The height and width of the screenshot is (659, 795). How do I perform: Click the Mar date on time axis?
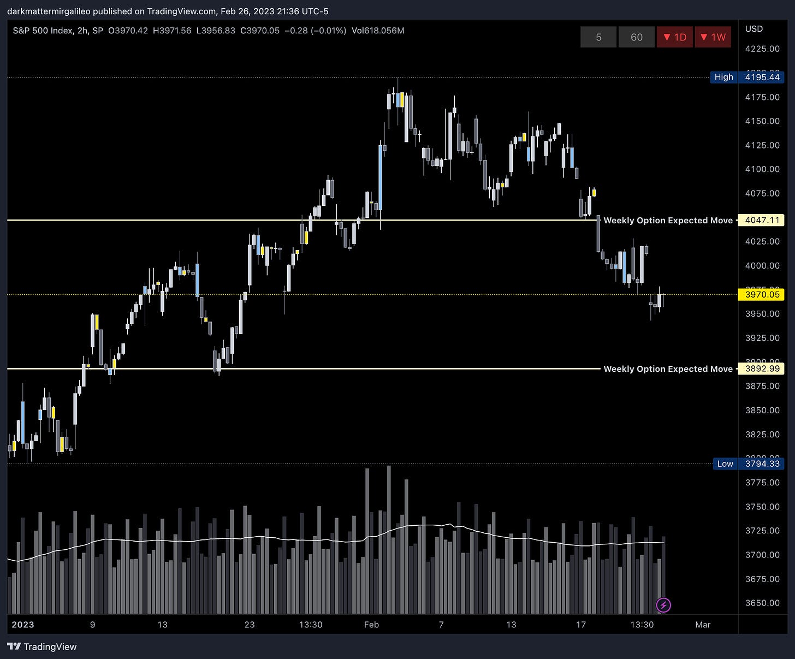pos(703,625)
